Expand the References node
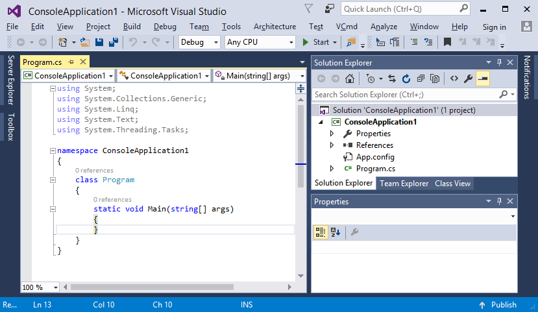This screenshot has width=538, height=312. (x=332, y=145)
